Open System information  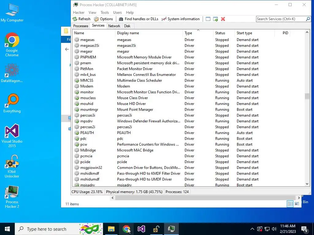[181, 19]
